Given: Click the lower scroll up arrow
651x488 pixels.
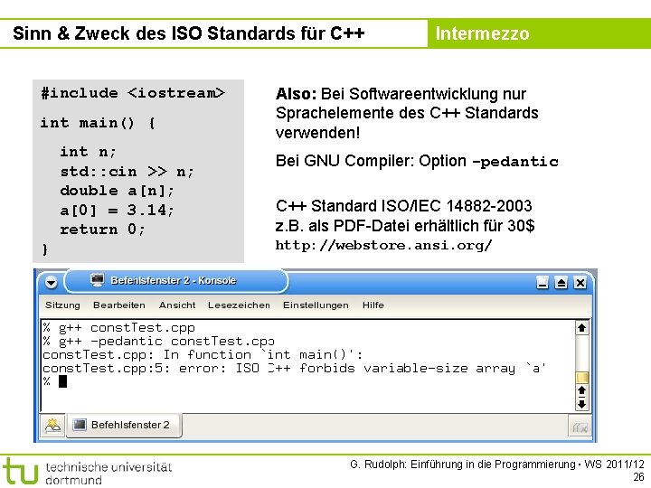Looking at the screenshot, I should (x=581, y=391).
